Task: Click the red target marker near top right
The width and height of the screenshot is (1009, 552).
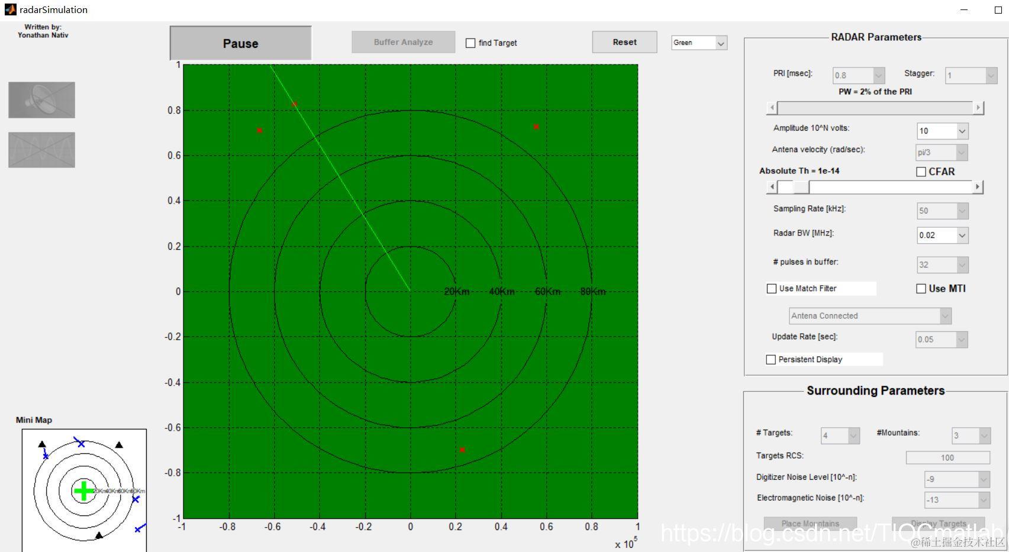Action: (536, 127)
